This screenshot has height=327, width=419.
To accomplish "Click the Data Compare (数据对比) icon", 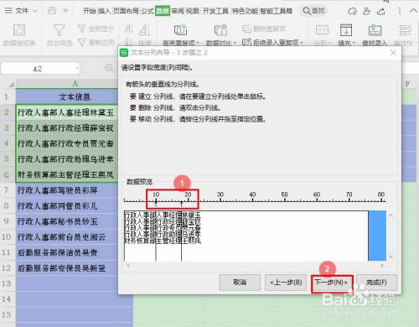I will coord(220,30).
